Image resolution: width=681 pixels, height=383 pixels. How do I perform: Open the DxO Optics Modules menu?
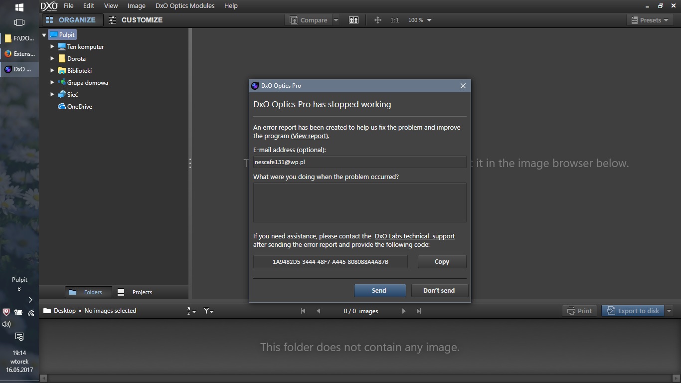point(185,6)
